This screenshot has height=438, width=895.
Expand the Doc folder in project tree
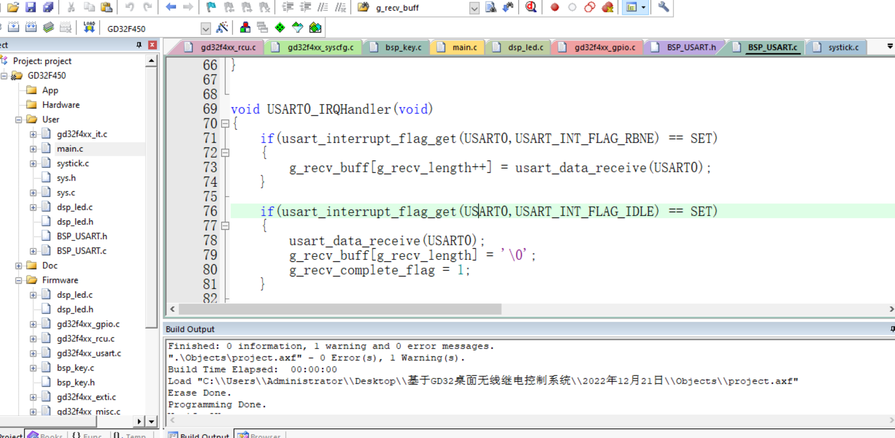point(18,266)
